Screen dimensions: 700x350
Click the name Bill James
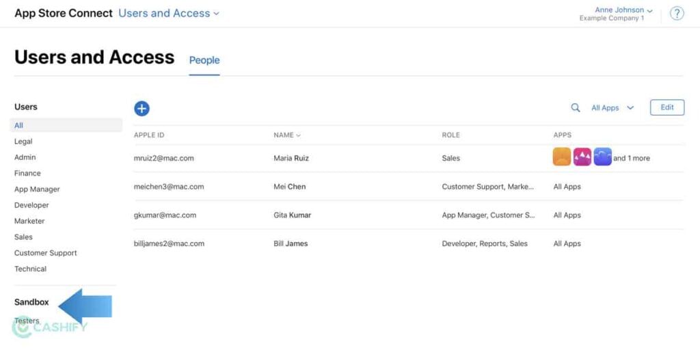(291, 244)
